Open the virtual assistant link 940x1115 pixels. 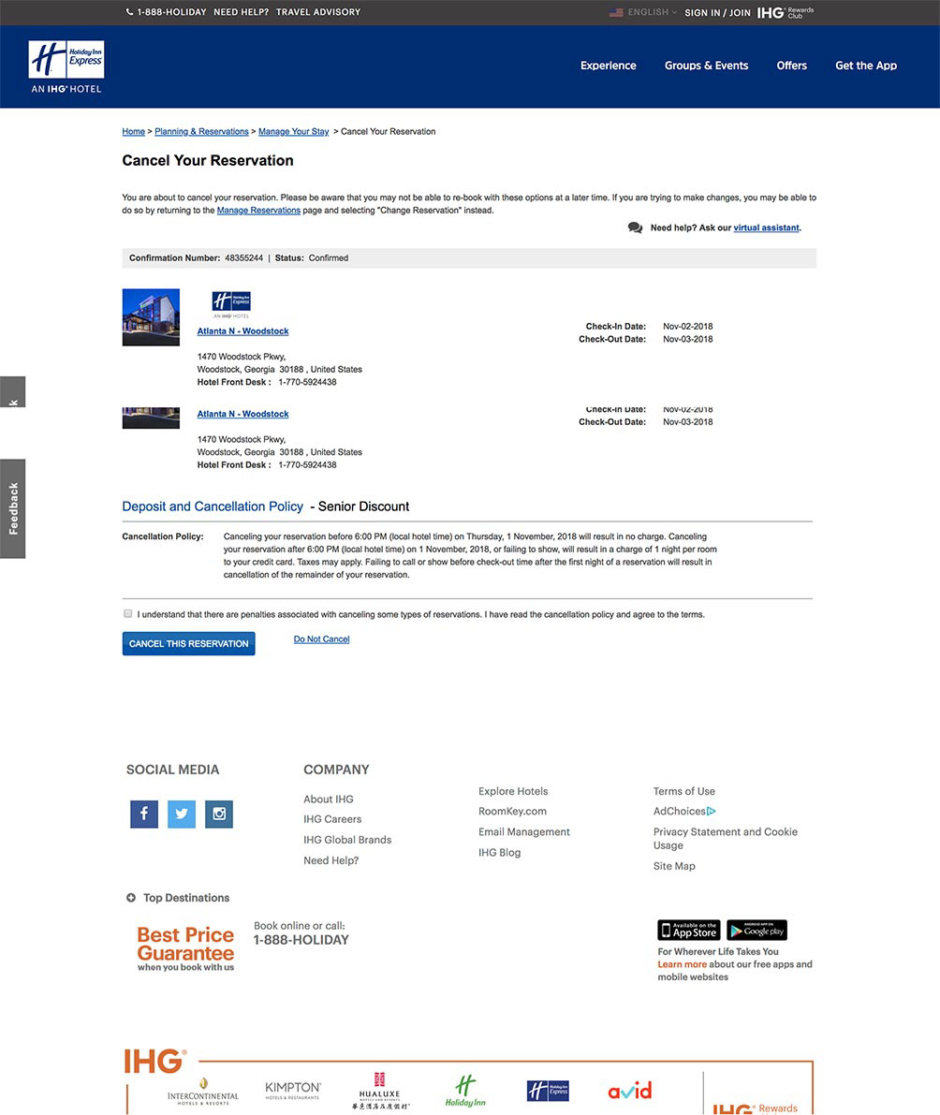(x=766, y=227)
